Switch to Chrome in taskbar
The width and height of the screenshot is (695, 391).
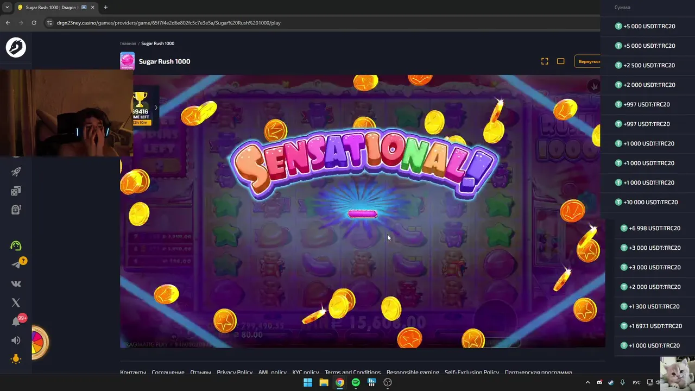click(x=339, y=382)
